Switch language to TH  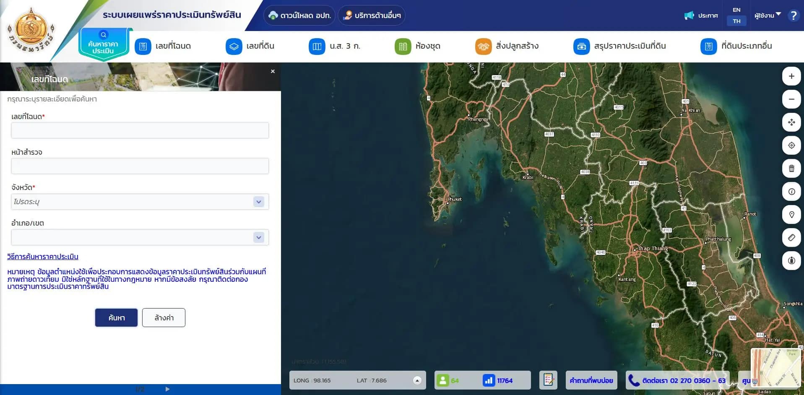click(736, 21)
